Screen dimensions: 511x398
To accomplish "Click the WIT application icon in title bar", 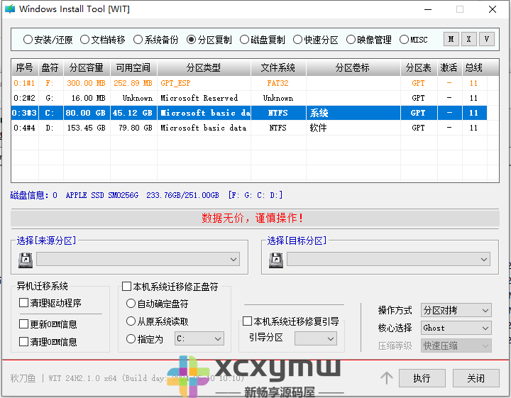I will [10, 9].
